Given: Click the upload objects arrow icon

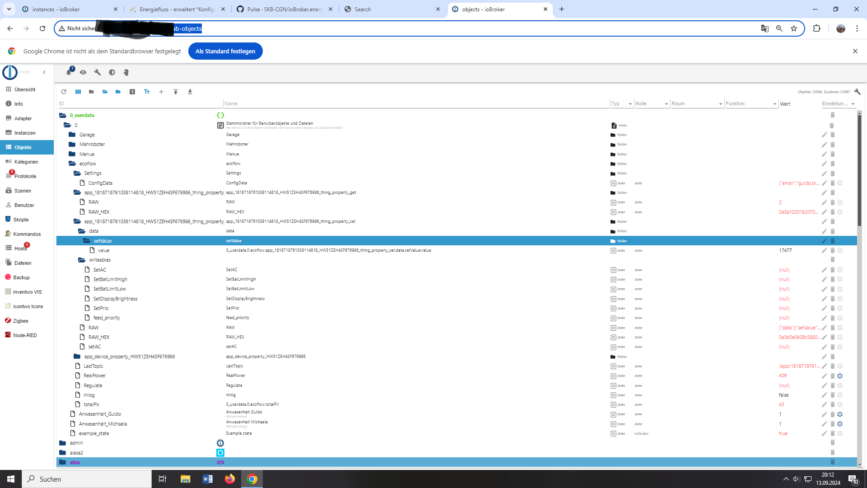Looking at the screenshot, I should pos(176,92).
